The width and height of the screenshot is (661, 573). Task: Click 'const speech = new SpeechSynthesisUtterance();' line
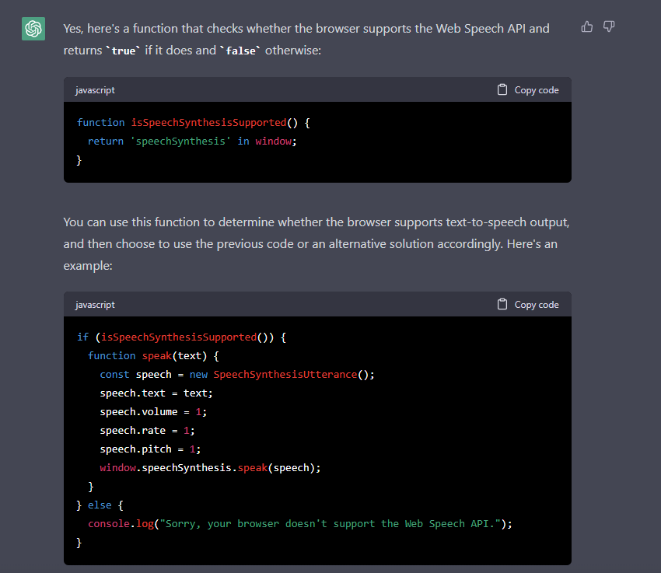237,374
